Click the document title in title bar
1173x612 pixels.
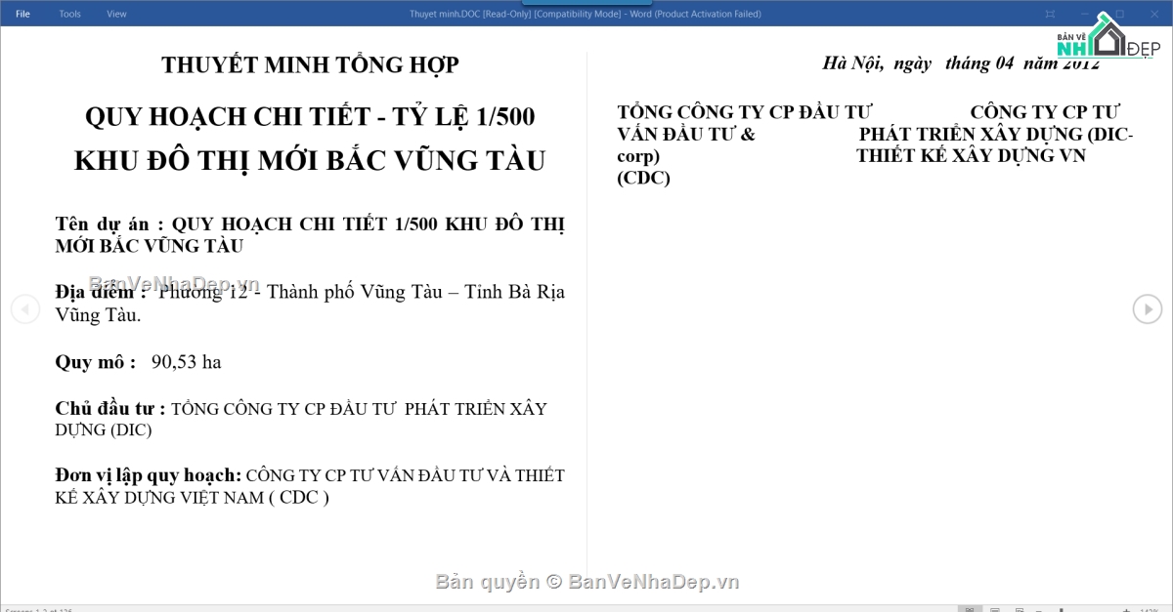(x=585, y=14)
